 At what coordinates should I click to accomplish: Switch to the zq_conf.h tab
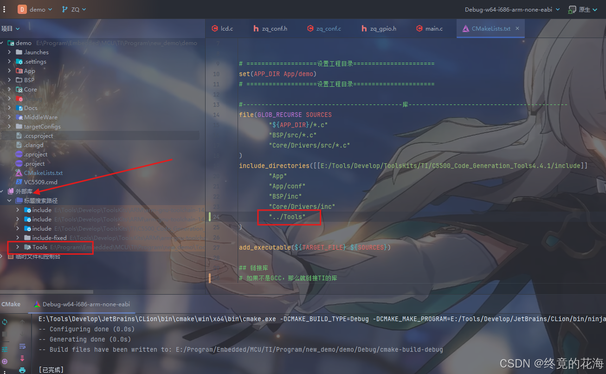point(270,28)
